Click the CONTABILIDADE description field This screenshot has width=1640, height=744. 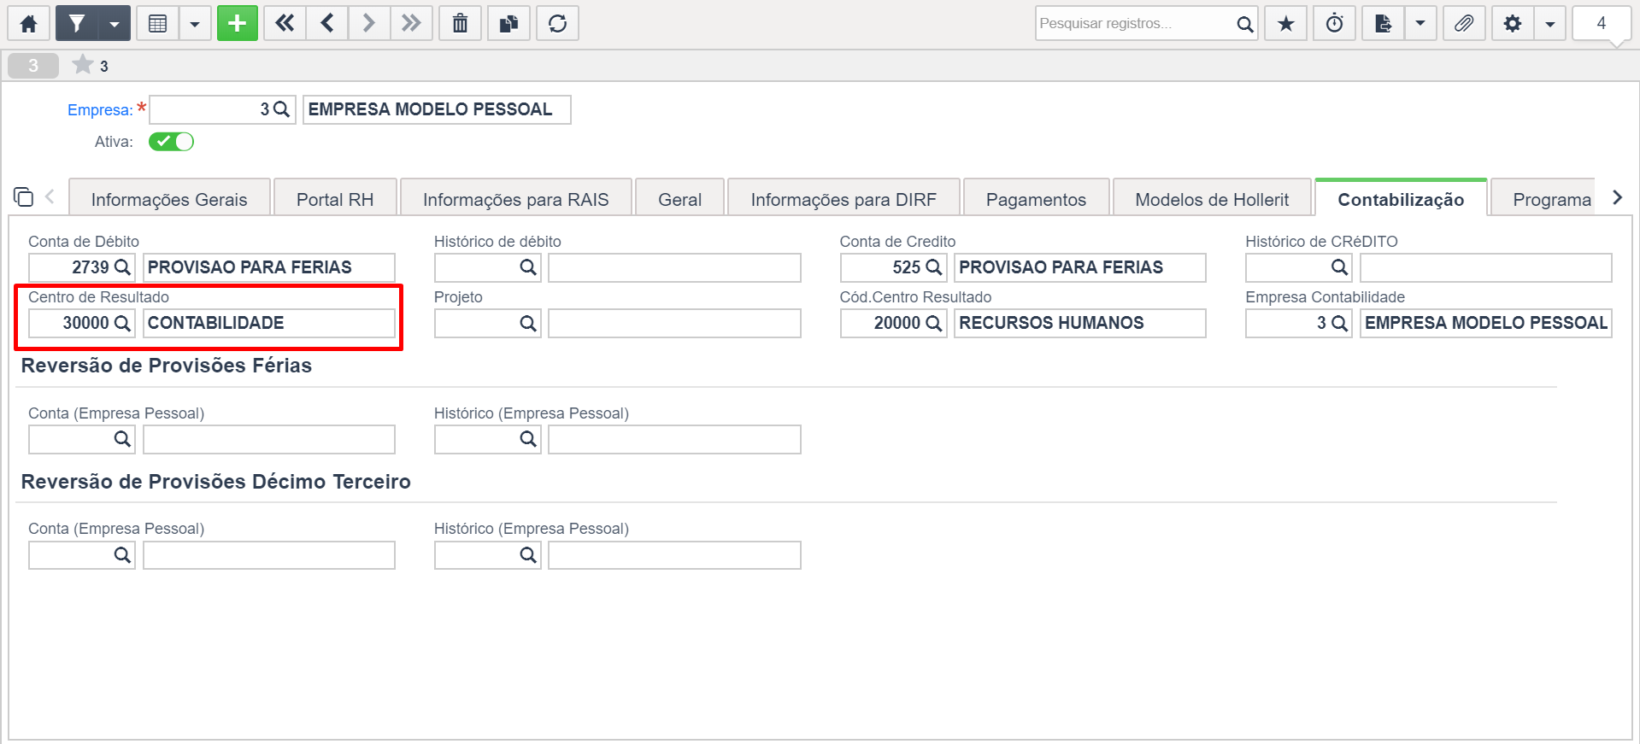pyautogui.click(x=269, y=323)
